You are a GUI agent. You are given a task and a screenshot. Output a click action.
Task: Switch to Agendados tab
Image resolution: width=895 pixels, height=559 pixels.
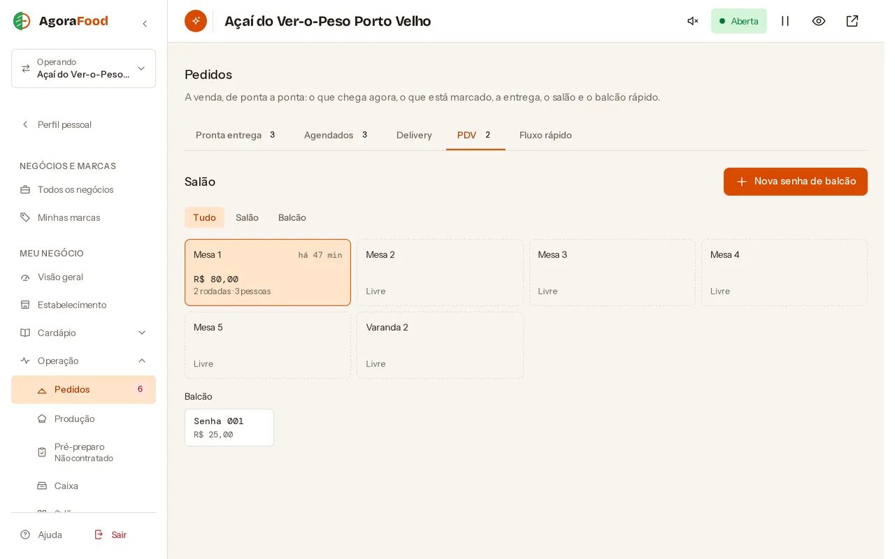pos(336,135)
